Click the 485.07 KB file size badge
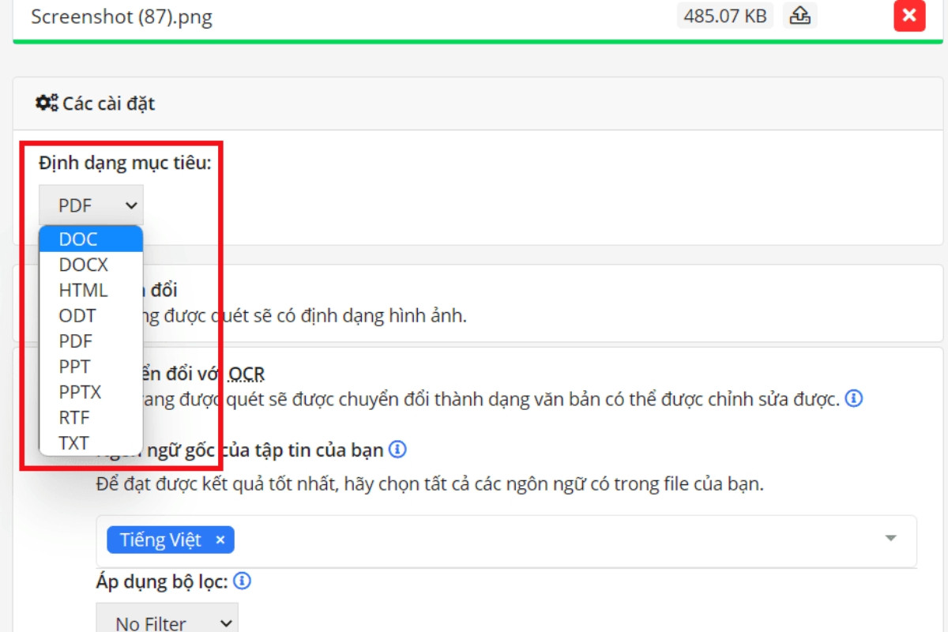948x632 pixels. (x=725, y=16)
